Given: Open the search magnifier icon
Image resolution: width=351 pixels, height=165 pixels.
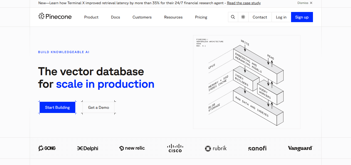Looking at the screenshot, I should (233, 17).
